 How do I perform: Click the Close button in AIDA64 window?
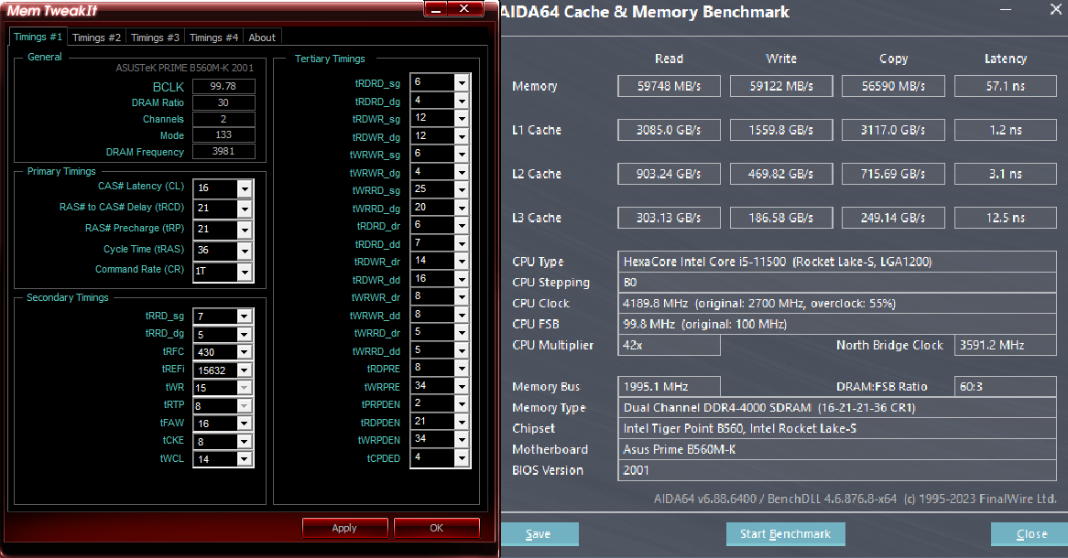[1030, 534]
